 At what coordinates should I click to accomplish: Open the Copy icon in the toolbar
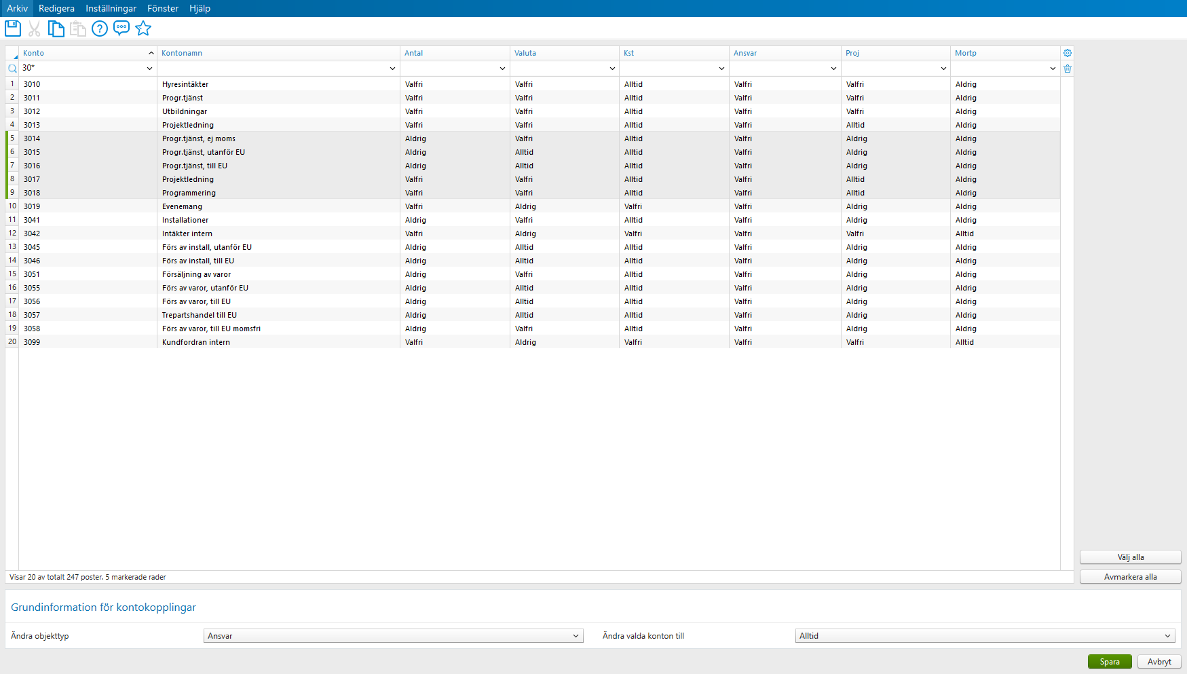point(56,28)
